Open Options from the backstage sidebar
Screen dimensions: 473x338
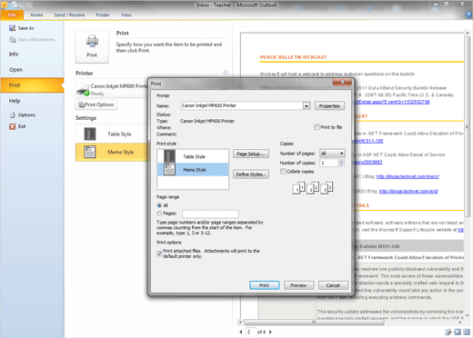point(26,115)
